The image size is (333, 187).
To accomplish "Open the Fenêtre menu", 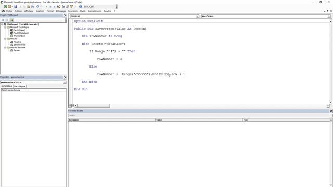I will (x=108, y=11).
